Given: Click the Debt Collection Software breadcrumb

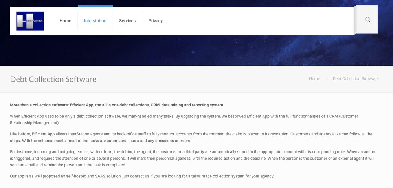Looking at the screenshot, I should 355,78.
